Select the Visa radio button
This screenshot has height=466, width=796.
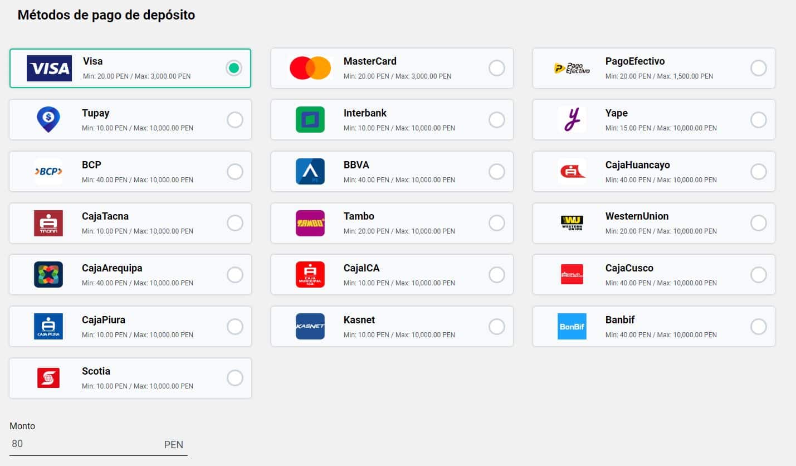234,68
